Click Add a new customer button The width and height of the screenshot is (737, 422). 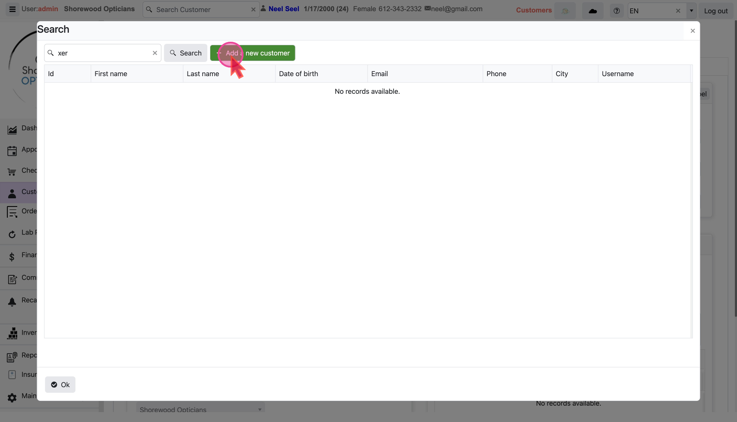coord(253,53)
